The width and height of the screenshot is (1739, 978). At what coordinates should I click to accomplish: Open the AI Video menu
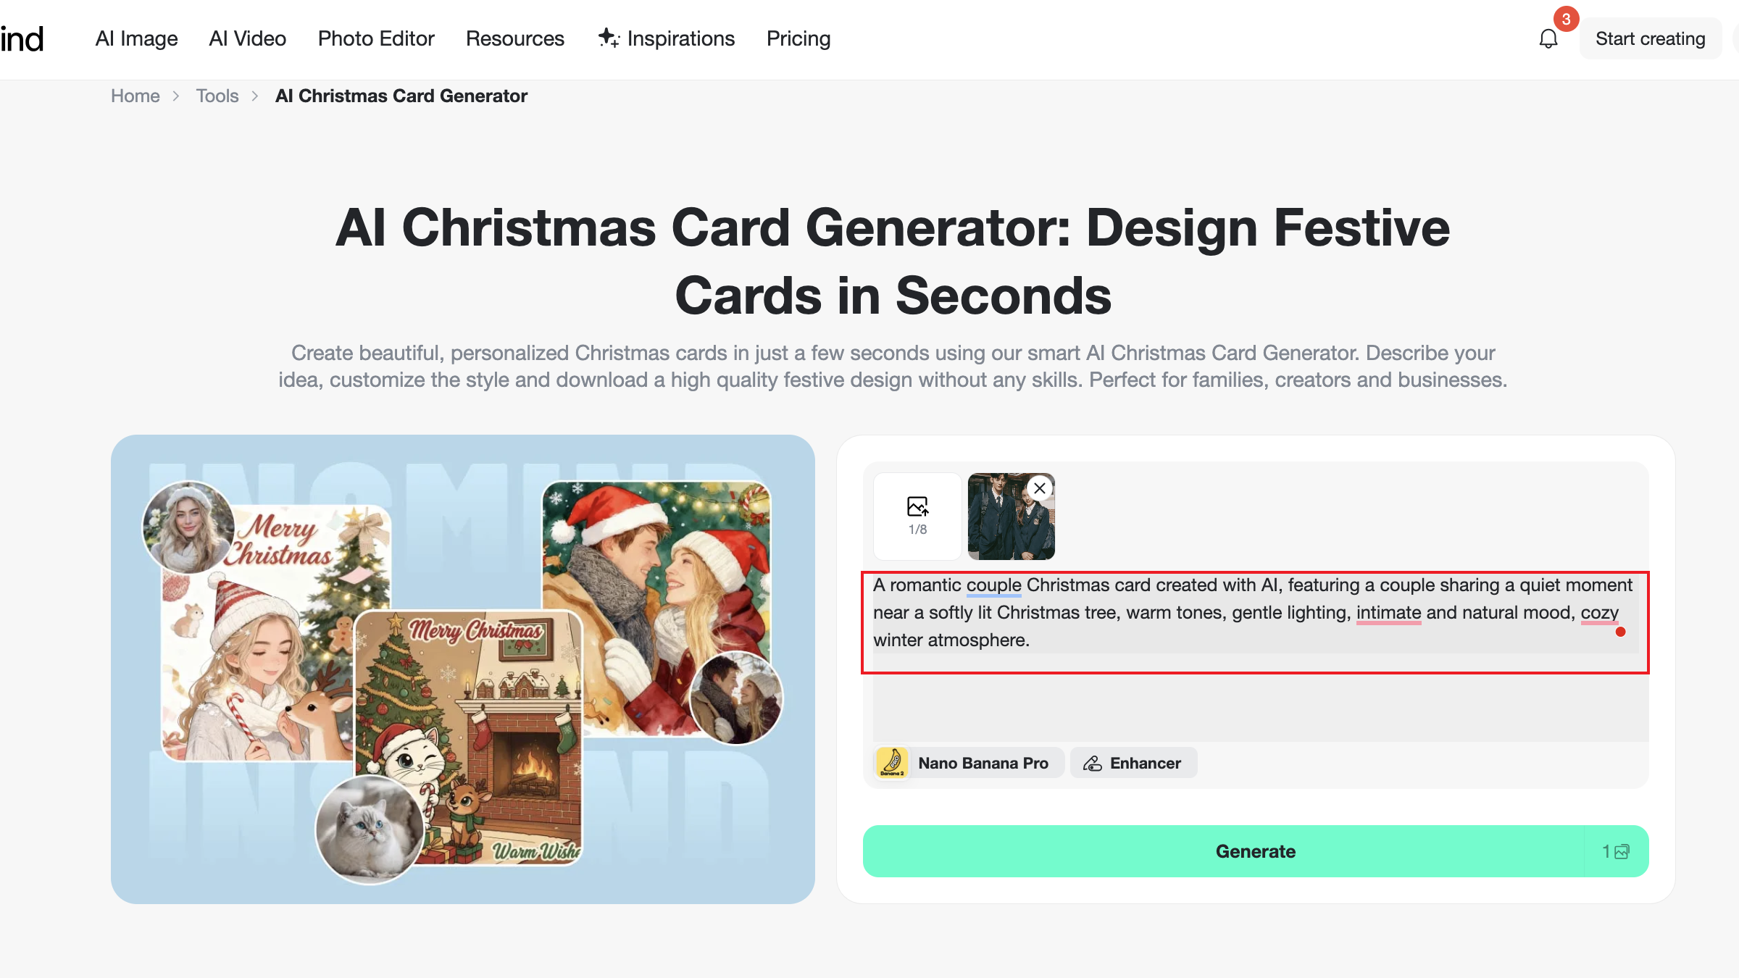247,38
